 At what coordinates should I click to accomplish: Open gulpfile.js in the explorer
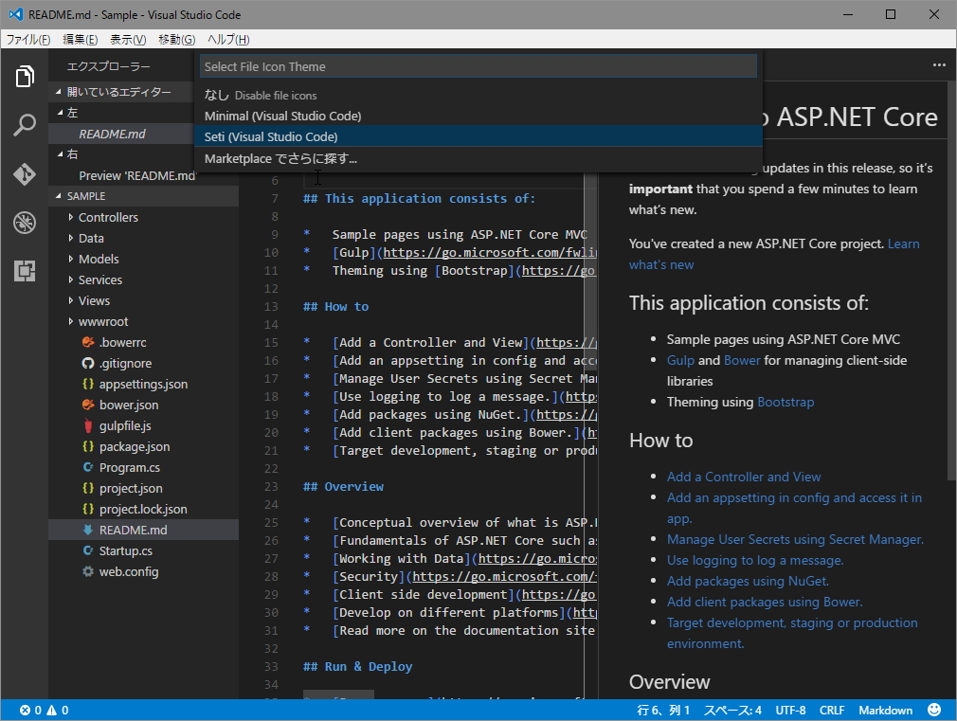click(x=124, y=425)
